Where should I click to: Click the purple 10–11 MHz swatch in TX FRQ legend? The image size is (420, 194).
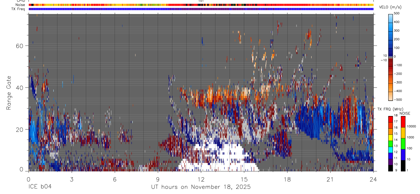tap(391, 161)
